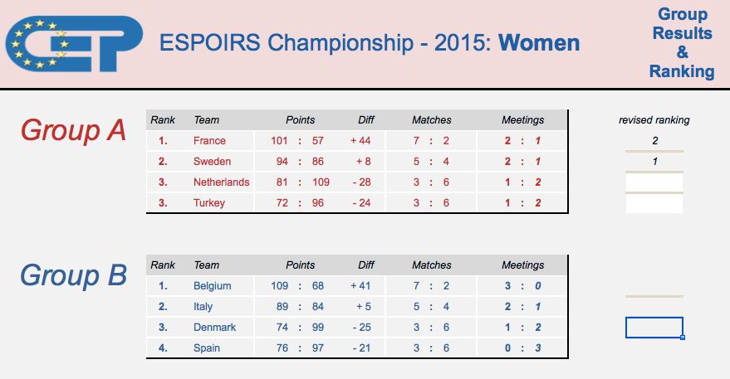The width and height of the screenshot is (730, 379).
Task: Click the Group B heading
Action: pos(73,275)
